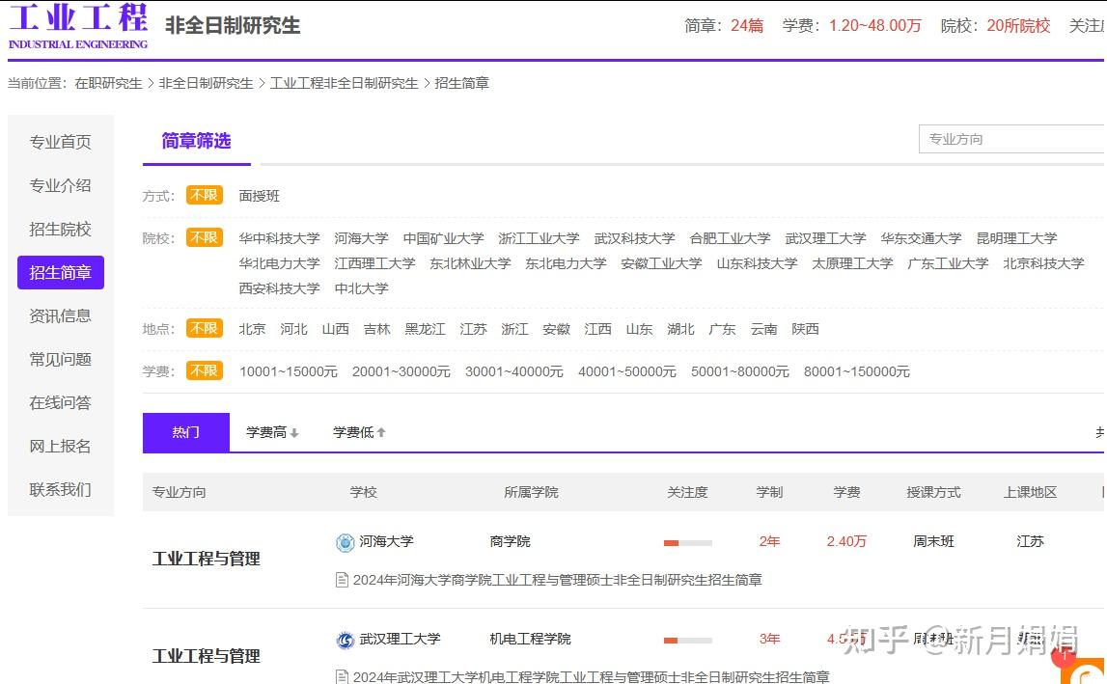Open 常见问题 in the sidebar

[x=60, y=359]
